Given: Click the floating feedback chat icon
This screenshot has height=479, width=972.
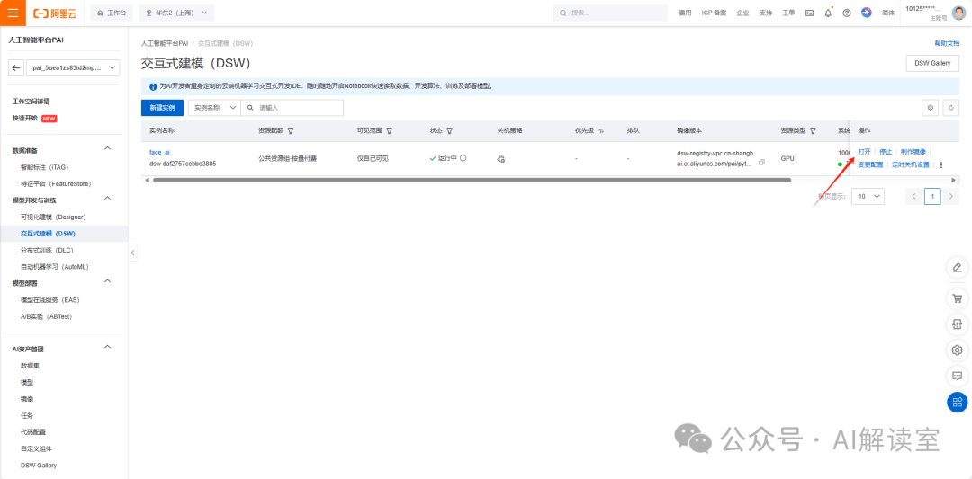Looking at the screenshot, I should pos(957,376).
